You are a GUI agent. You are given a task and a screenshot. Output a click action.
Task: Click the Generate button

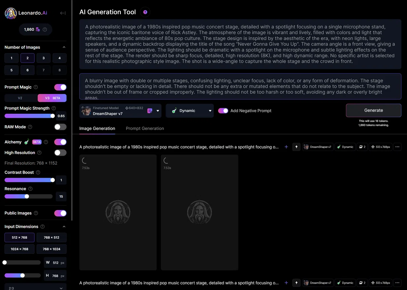(373, 110)
